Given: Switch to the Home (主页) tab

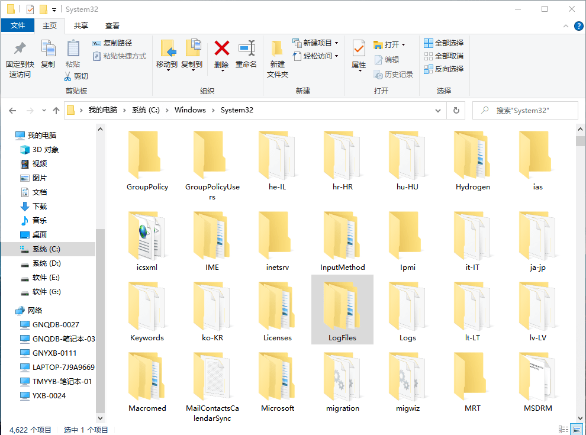Looking at the screenshot, I should click(x=50, y=25).
